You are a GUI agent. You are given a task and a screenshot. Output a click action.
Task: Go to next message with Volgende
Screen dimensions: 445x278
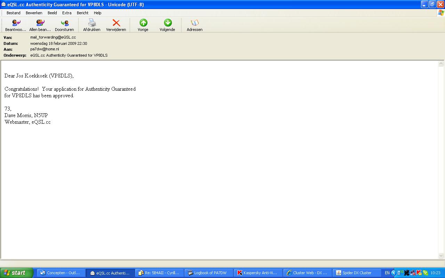click(x=168, y=23)
